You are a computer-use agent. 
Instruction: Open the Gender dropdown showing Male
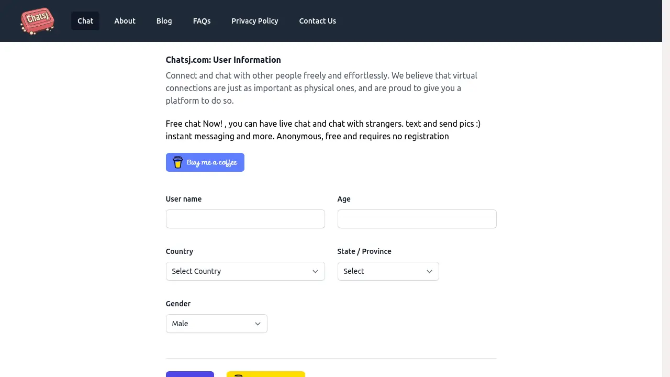pos(216,324)
